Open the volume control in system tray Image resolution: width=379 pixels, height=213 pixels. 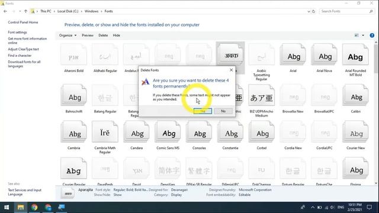pyautogui.click(x=332, y=207)
